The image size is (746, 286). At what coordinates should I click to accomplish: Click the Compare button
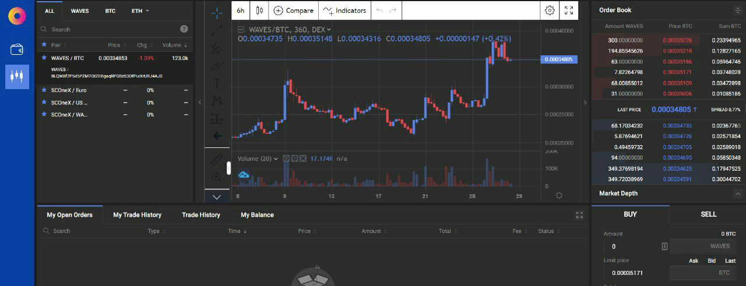pyautogui.click(x=293, y=10)
